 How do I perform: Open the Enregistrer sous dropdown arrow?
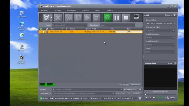[x=140, y=90]
